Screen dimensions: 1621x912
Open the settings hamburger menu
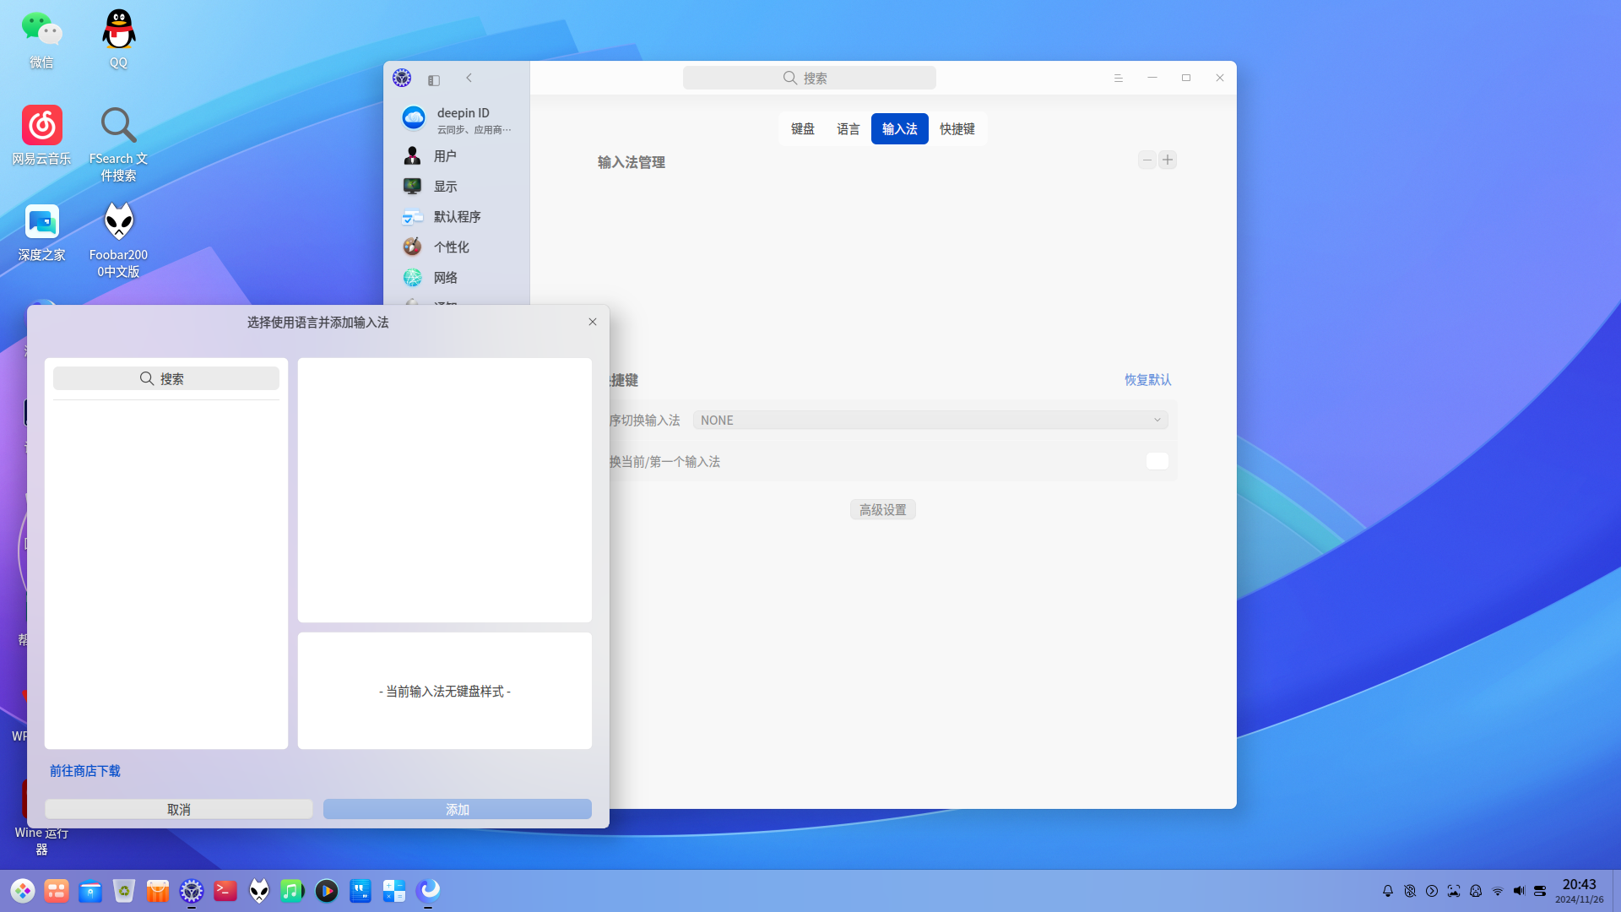1119,78
